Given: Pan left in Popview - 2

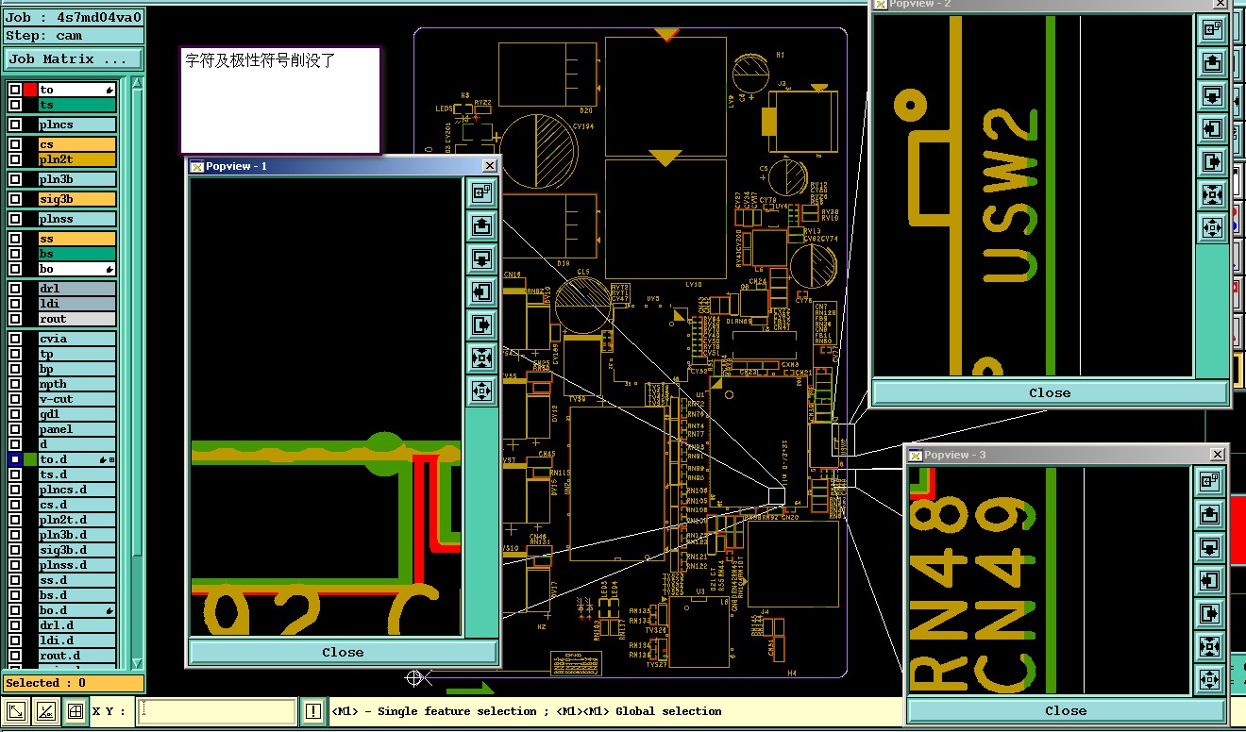Looking at the screenshot, I should click(1212, 129).
